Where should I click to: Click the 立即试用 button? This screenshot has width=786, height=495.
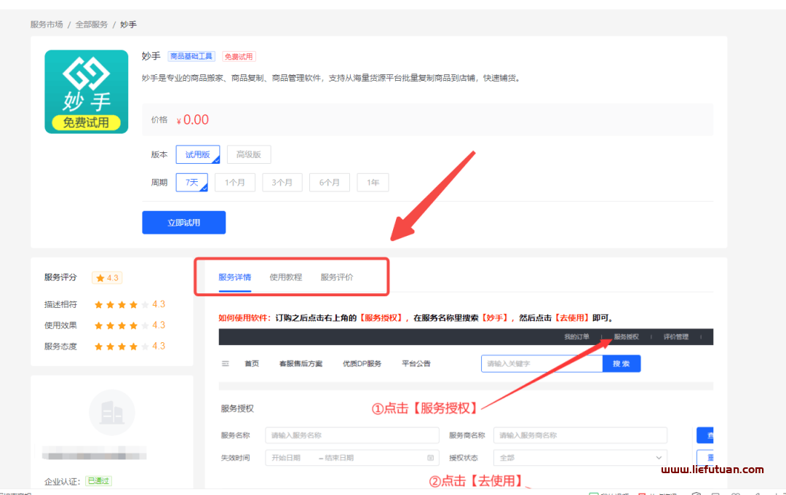(x=183, y=222)
